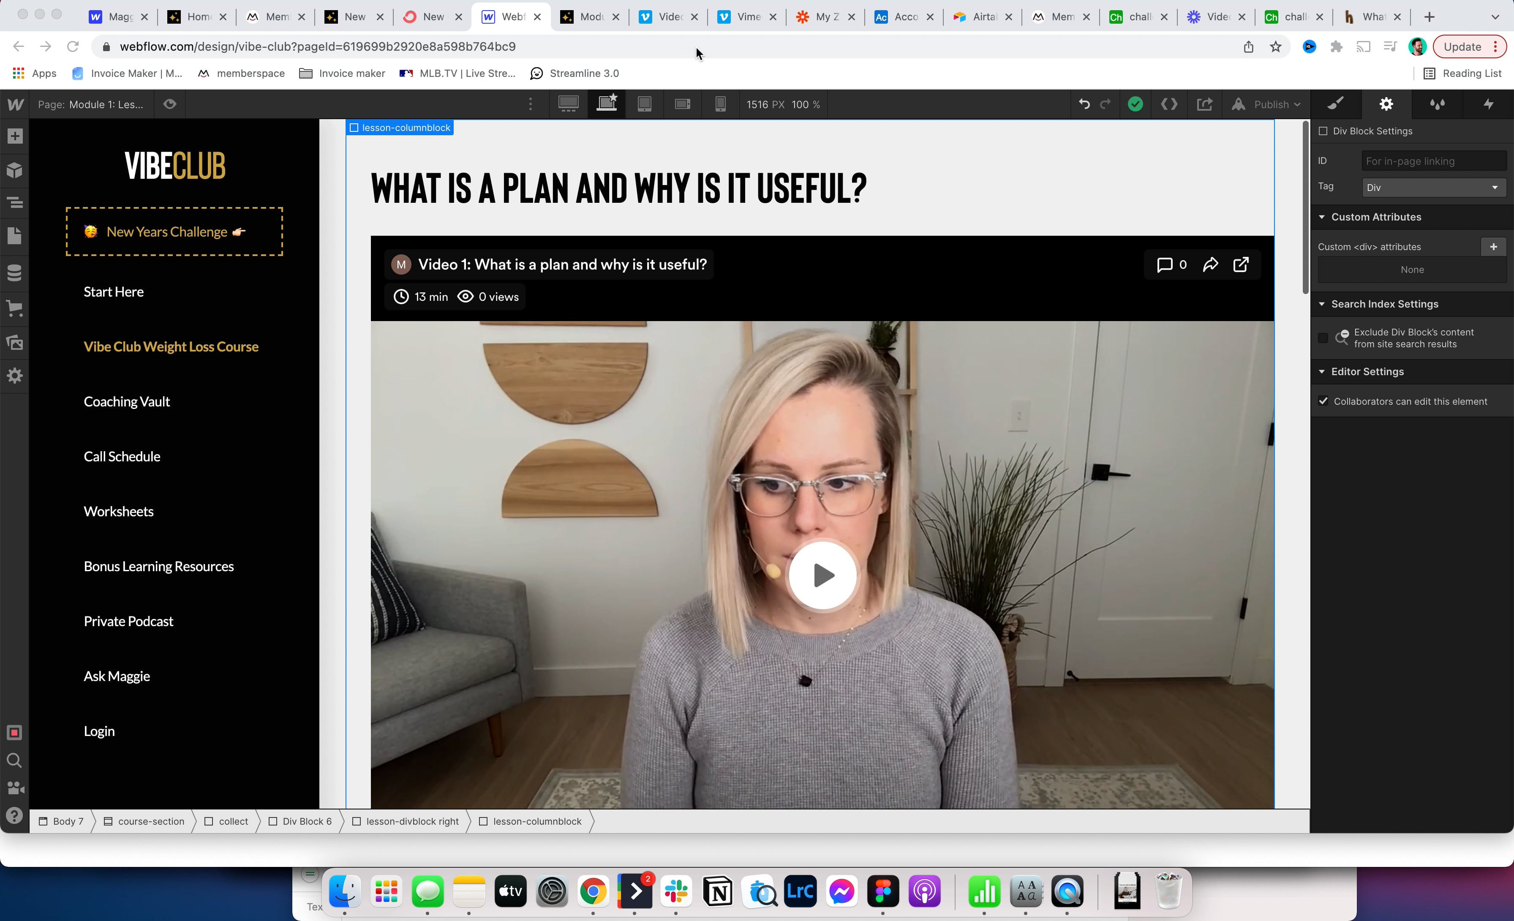1514x921 pixels.
Task: Open the Assets panel
Action: (x=15, y=342)
